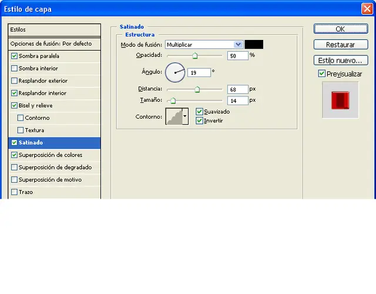The width and height of the screenshot is (376, 294).
Task: Click the Opacidad slider handle
Action: [195, 56]
